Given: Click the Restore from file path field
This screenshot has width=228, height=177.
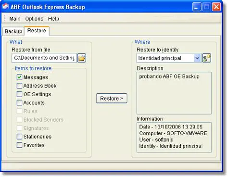Looking at the screenshot, I should [x=44, y=58].
